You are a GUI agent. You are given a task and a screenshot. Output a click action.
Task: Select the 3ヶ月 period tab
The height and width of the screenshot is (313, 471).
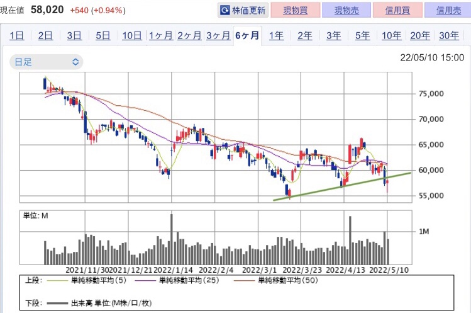[x=218, y=35]
